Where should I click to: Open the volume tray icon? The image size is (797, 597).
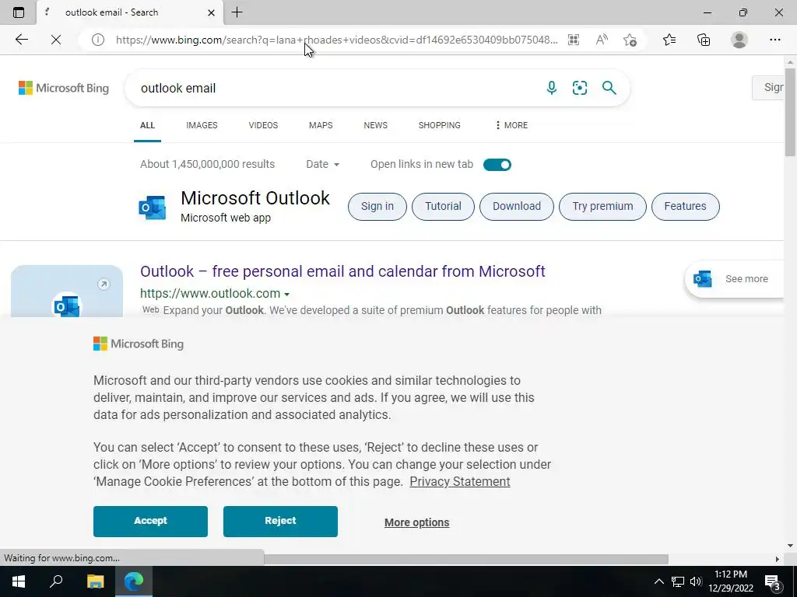tap(696, 581)
